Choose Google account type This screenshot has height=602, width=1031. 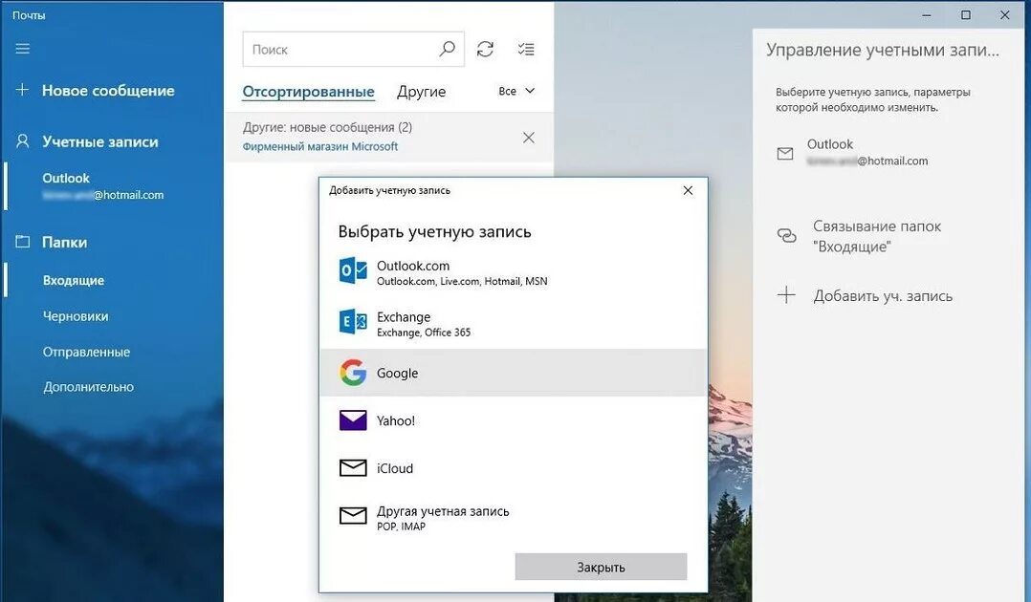tap(514, 373)
